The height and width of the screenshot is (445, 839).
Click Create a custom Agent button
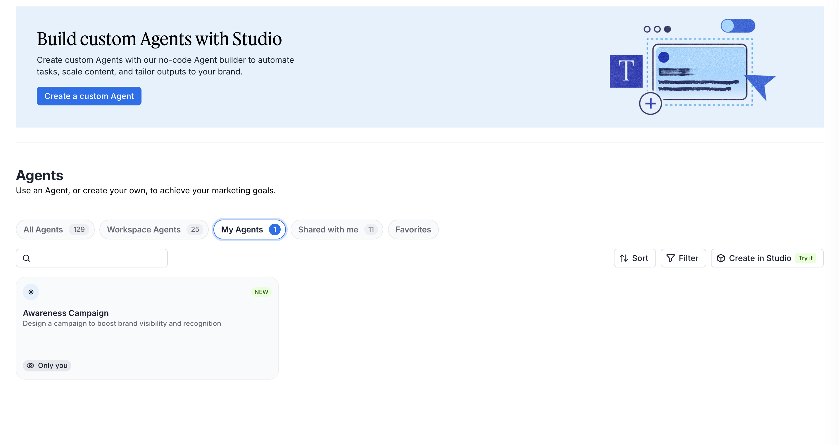[x=89, y=96]
